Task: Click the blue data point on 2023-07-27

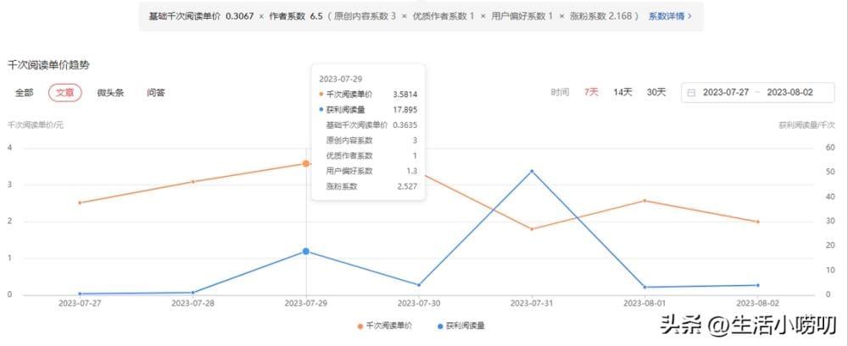Action: click(80, 294)
